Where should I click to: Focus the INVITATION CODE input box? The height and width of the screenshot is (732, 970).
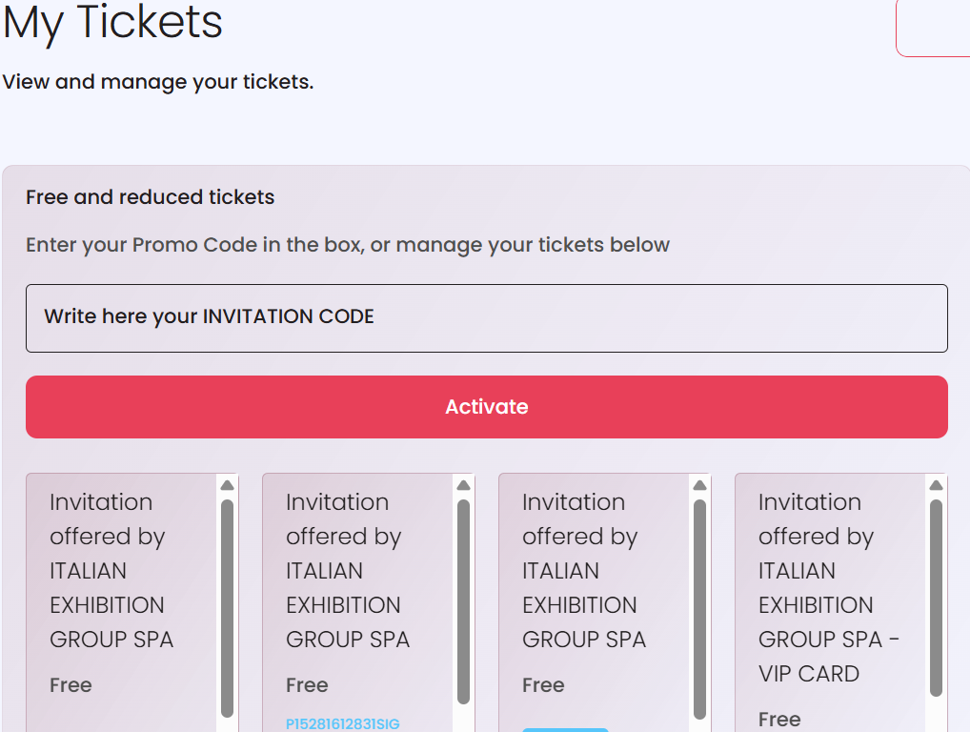pyautogui.click(x=486, y=318)
